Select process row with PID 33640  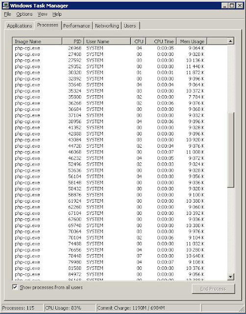120,85
